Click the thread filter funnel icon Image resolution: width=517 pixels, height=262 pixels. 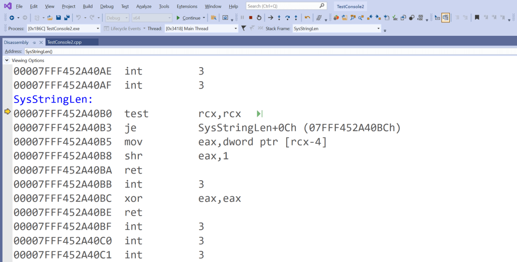(243, 28)
